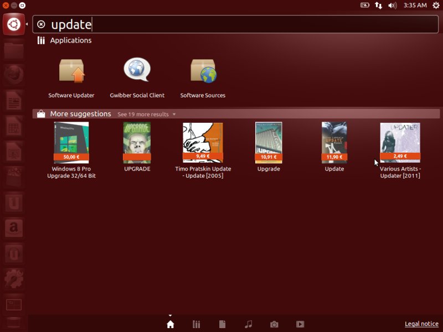Open LibreOffice Writer from the launcher
The height and width of the screenshot is (332, 443).
click(x=13, y=100)
